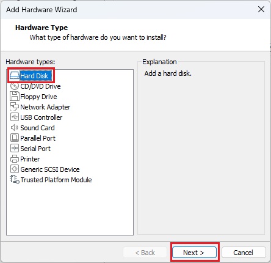Select Serial Port hardware type
The height and width of the screenshot is (263, 271).
(x=35, y=149)
